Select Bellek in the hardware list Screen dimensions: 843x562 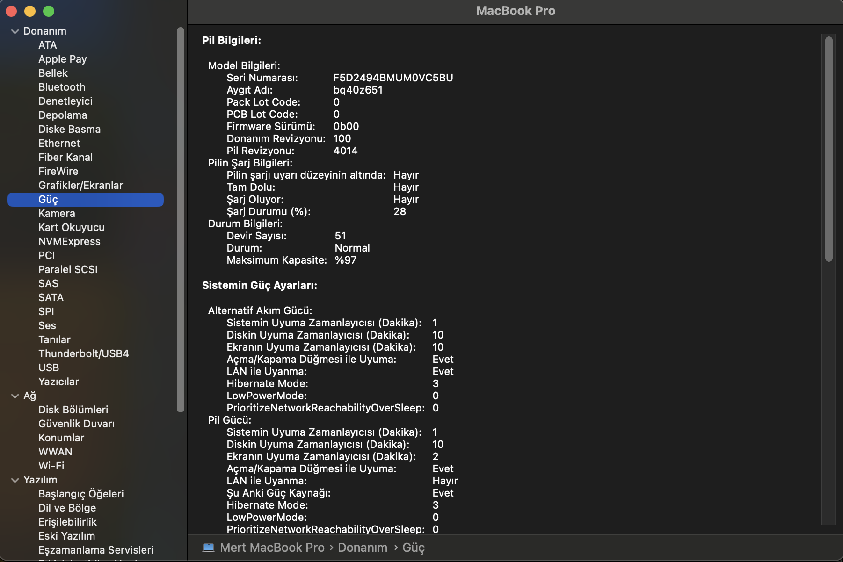point(53,73)
